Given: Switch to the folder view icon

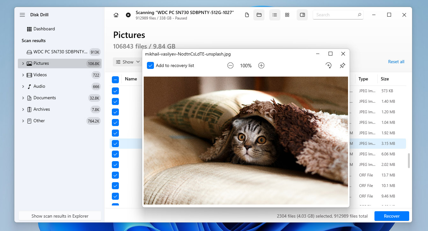Looking at the screenshot, I should click(x=259, y=15).
